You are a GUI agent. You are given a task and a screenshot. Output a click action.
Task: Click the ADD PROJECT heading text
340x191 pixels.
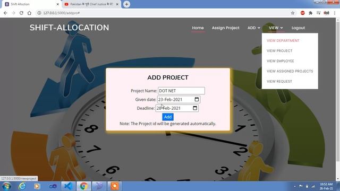click(x=168, y=77)
